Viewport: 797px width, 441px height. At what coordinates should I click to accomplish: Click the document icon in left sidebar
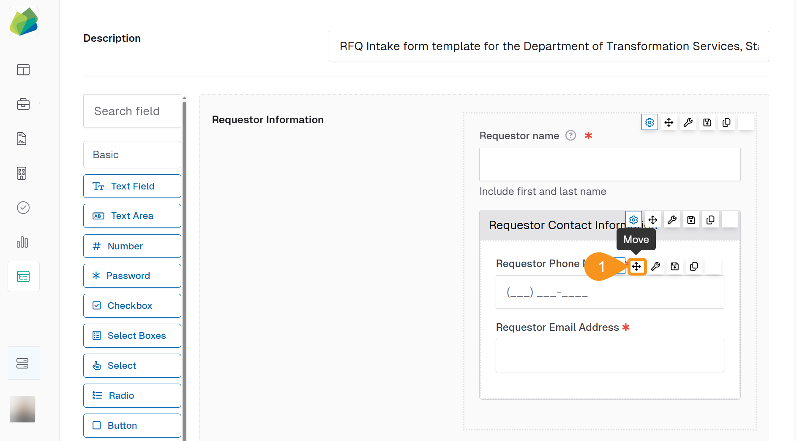[22, 138]
